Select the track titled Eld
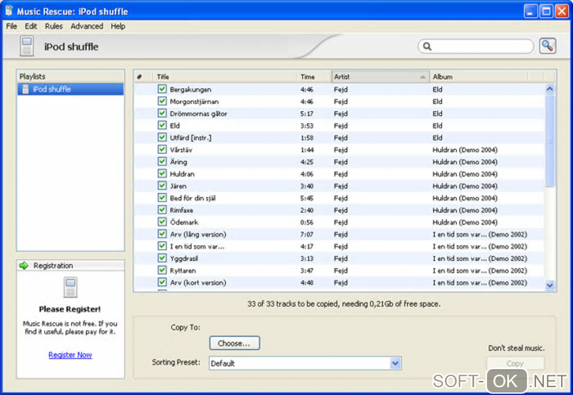Screen dimensions: 573x395 coord(175,126)
